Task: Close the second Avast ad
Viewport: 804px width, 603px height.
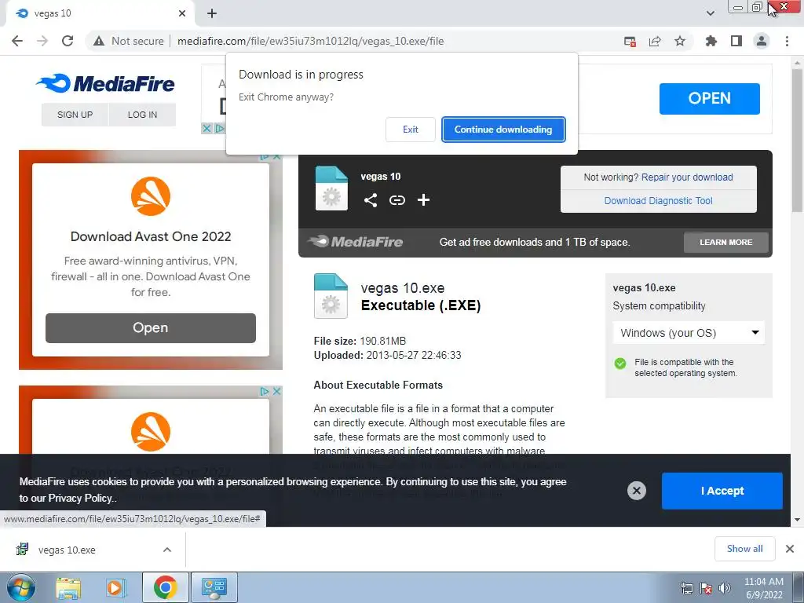Action: tap(277, 391)
